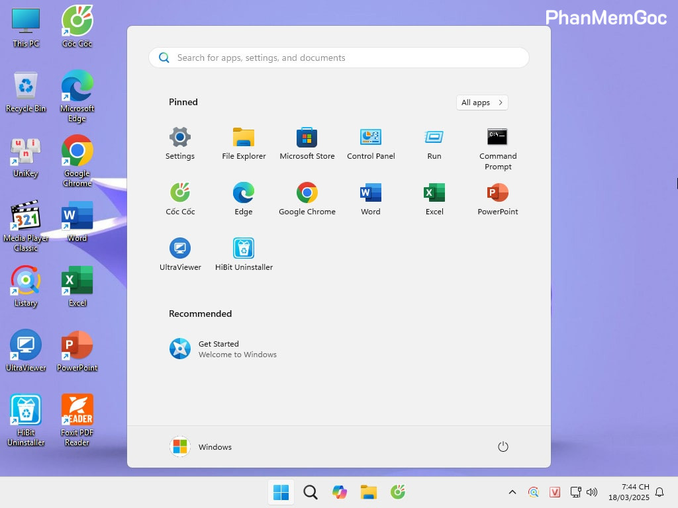Viewport: 678px width, 508px height.
Task: Click the Start menu search box
Action: click(x=338, y=58)
